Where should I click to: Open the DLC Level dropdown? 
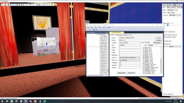point(175,46)
